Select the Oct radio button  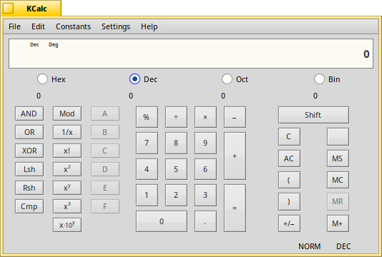pyautogui.click(x=235, y=79)
